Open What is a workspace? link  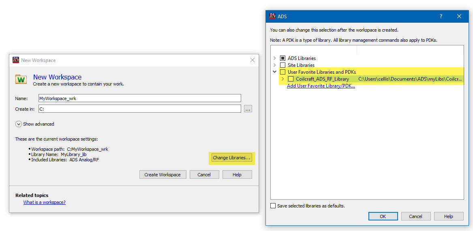(x=44, y=202)
